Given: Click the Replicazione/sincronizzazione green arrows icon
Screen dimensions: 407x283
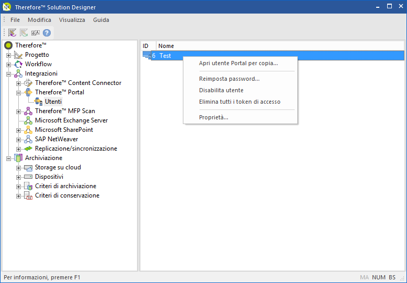Looking at the screenshot, I should [28, 149].
